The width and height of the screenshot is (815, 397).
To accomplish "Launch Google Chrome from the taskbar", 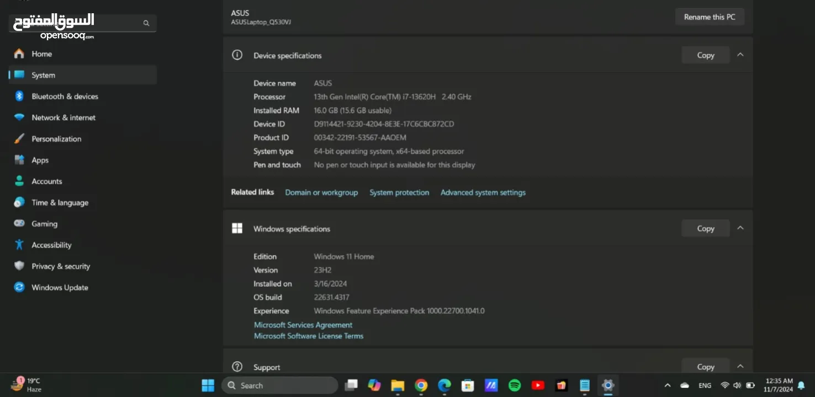I will [x=421, y=385].
